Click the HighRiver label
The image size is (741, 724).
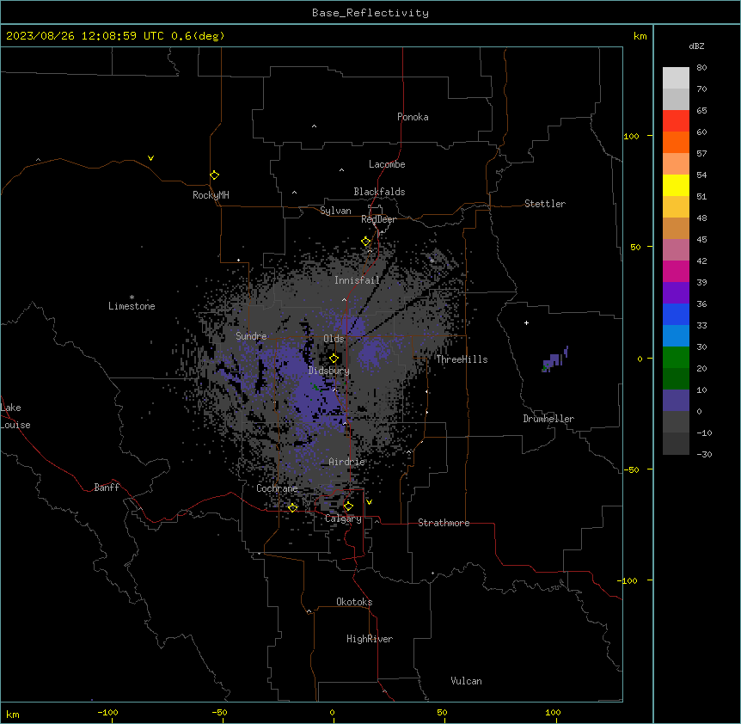(x=370, y=639)
